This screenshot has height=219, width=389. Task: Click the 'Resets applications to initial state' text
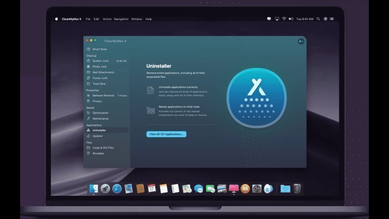tap(179, 107)
